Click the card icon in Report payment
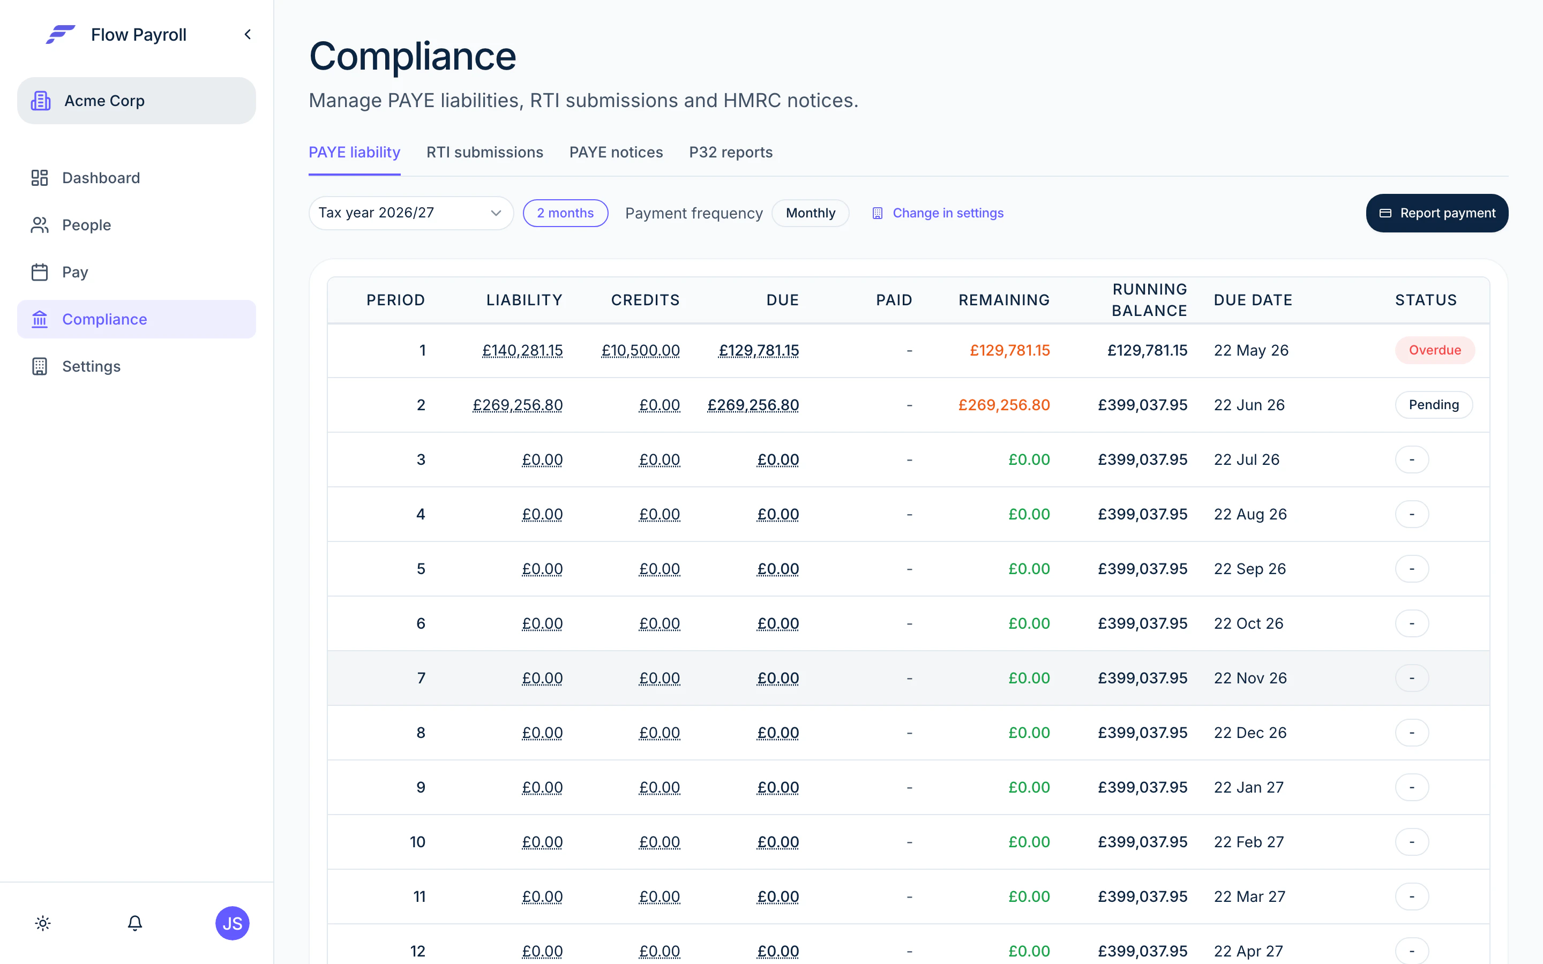The height and width of the screenshot is (964, 1543). tap(1385, 213)
